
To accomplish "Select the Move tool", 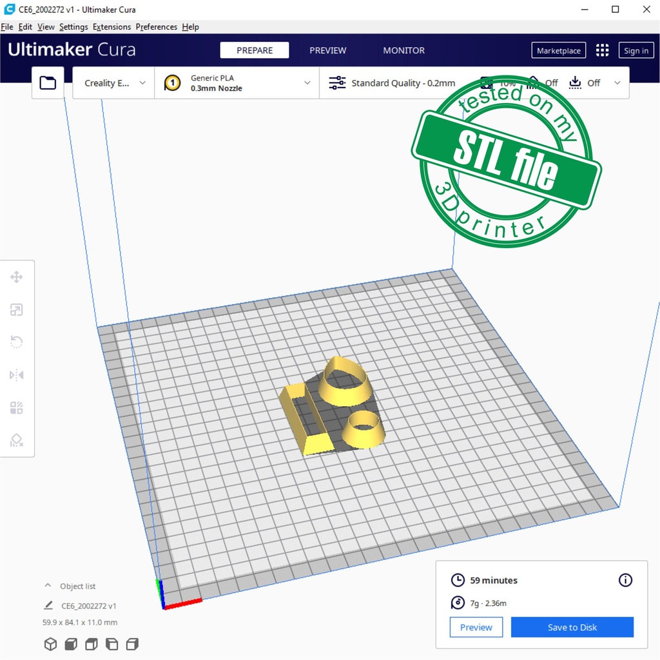I will point(17,277).
